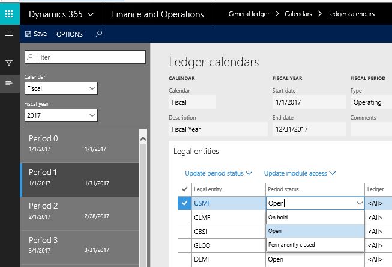The image size is (392, 267).
Task: Expand the hamburger navigation menu
Action: 9,34
